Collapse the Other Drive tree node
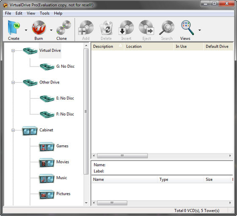The width and height of the screenshot is (237, 216). coord(13,83)
